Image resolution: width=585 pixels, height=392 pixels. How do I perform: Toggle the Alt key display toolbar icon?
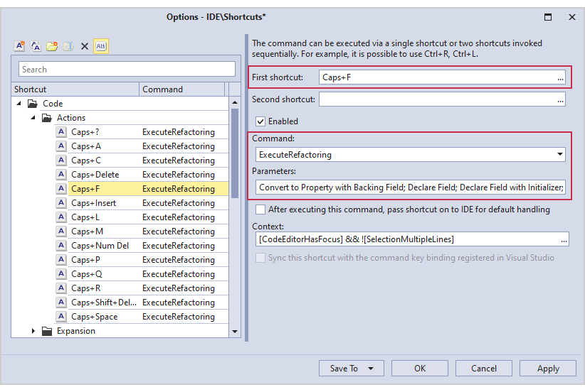pyautogui.click(x=101, y=46)
